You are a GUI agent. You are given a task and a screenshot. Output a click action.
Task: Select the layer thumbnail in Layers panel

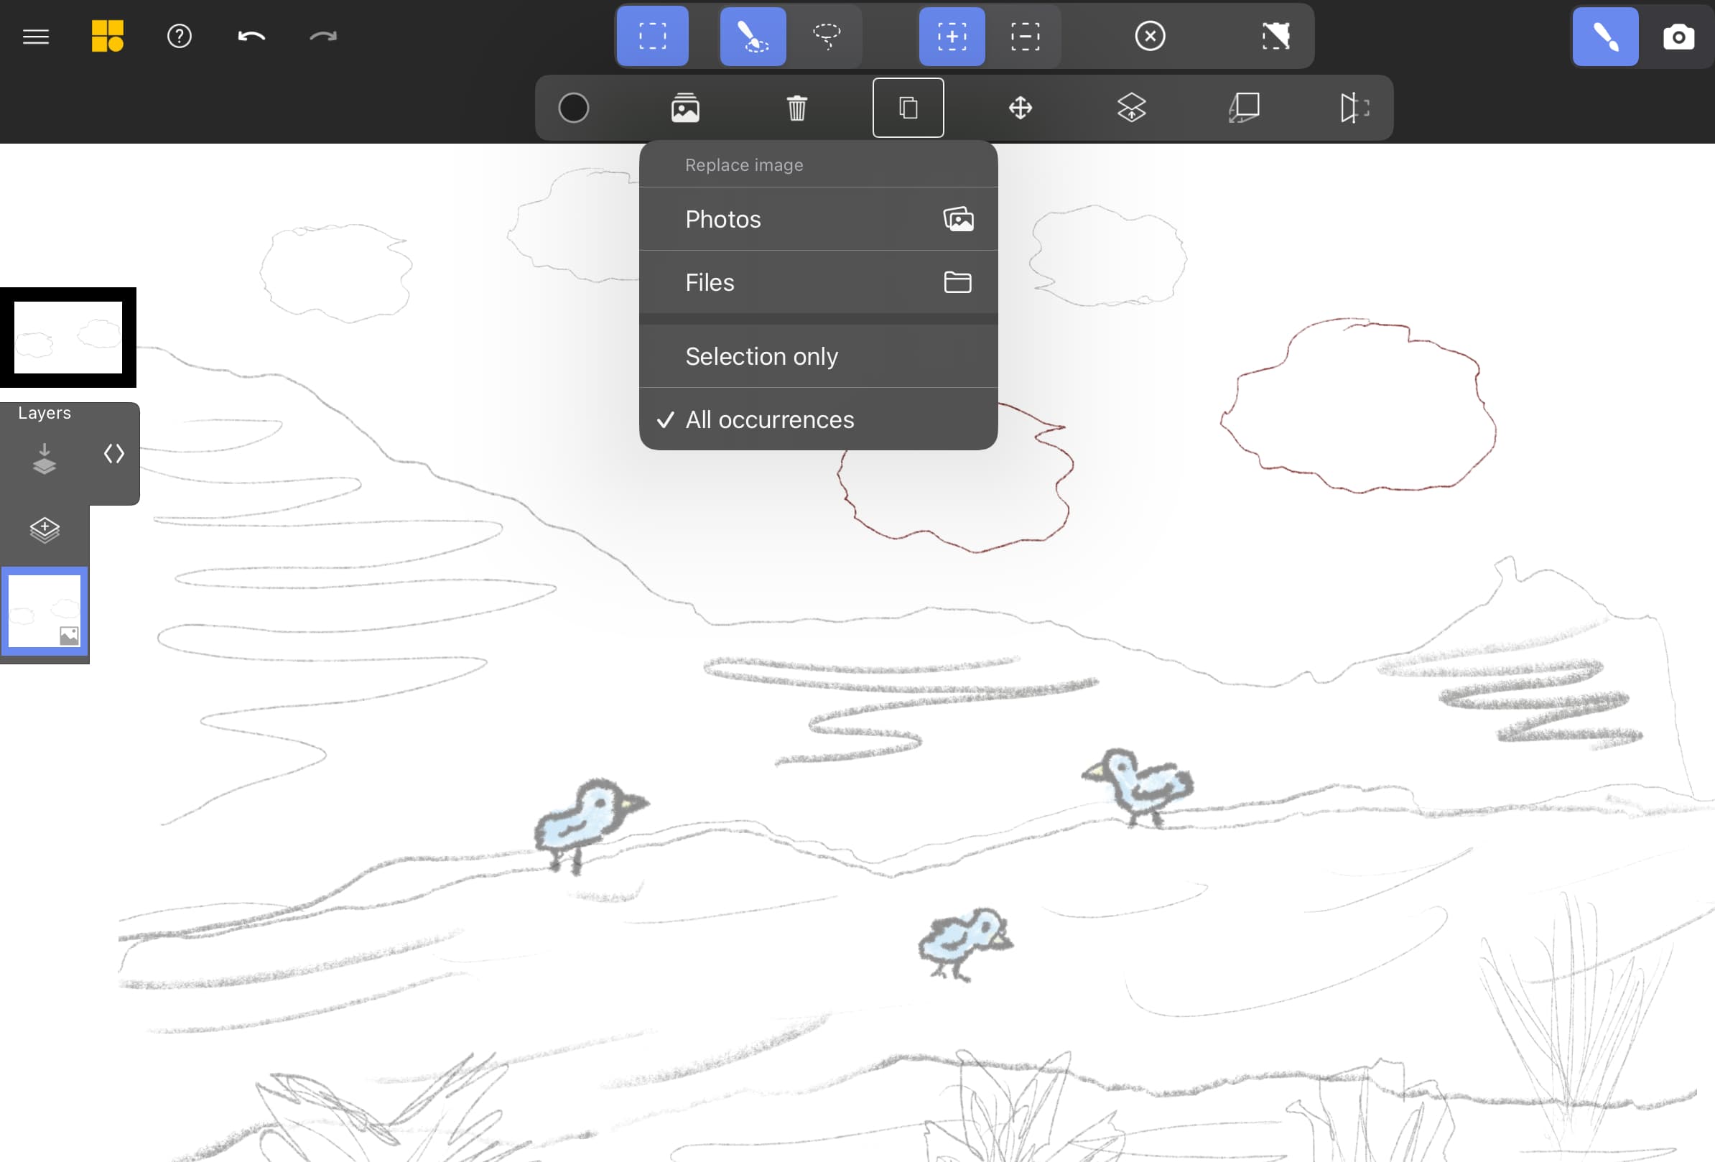44,610
